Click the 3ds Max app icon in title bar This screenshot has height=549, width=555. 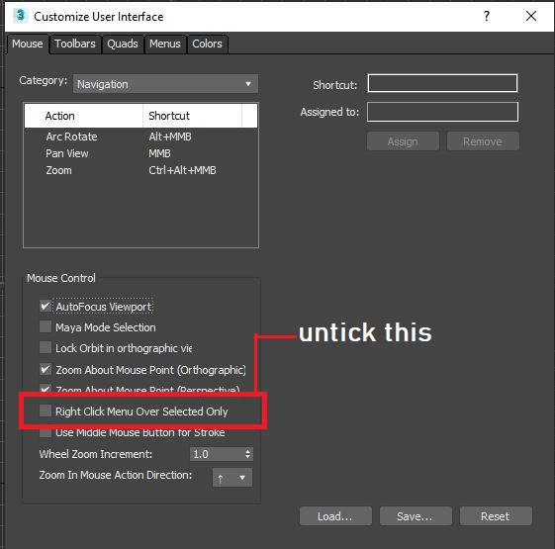pyautogui.click(x=20, y=16)
